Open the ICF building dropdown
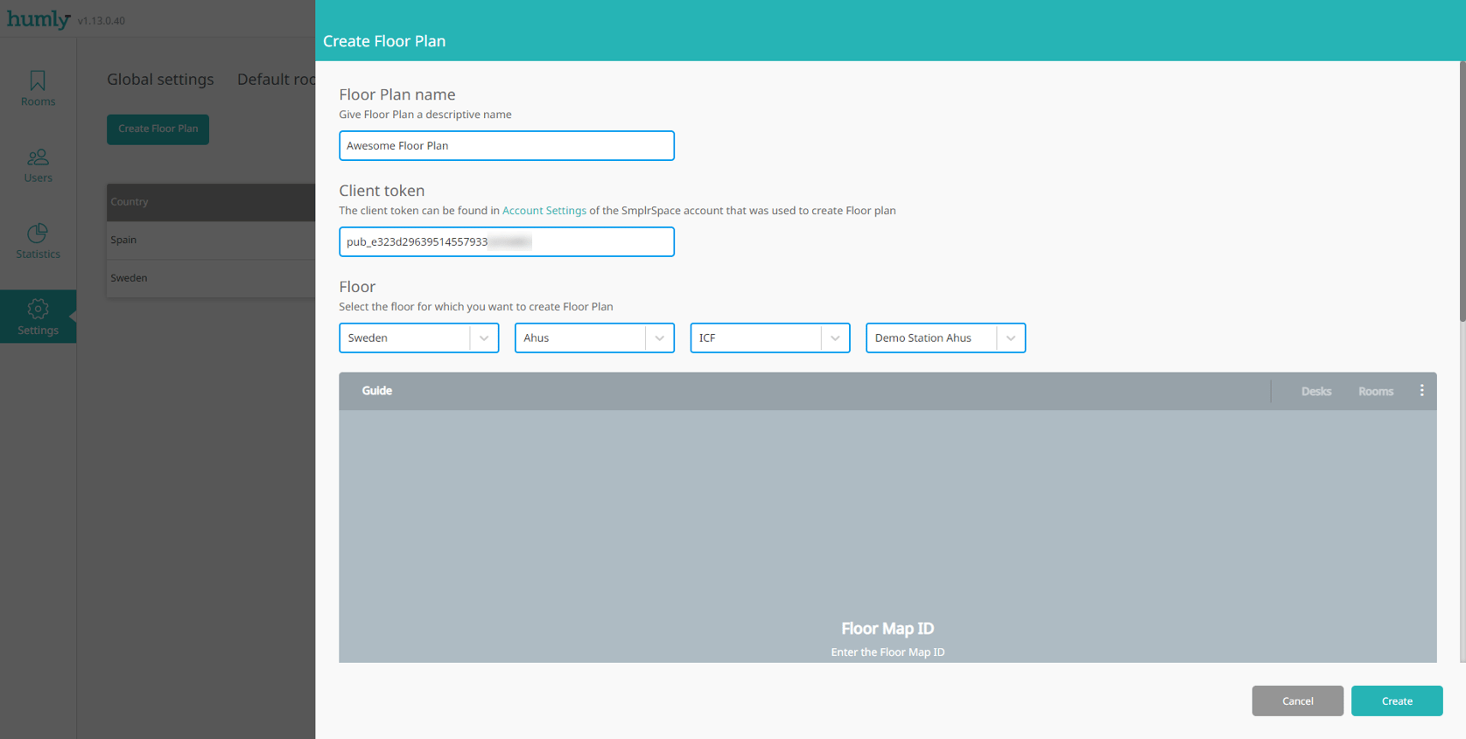 [769, 338]
